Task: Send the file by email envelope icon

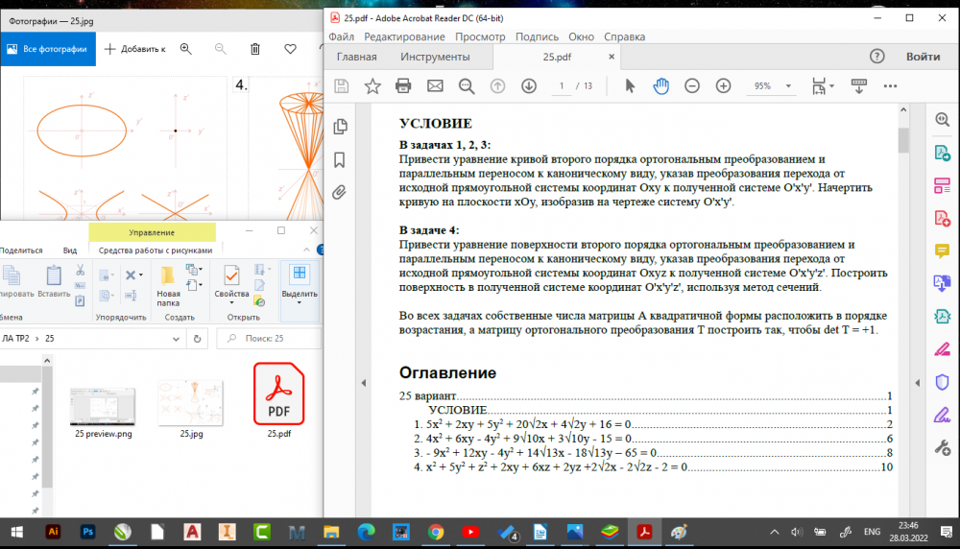Action: click(x=435, y=86)
